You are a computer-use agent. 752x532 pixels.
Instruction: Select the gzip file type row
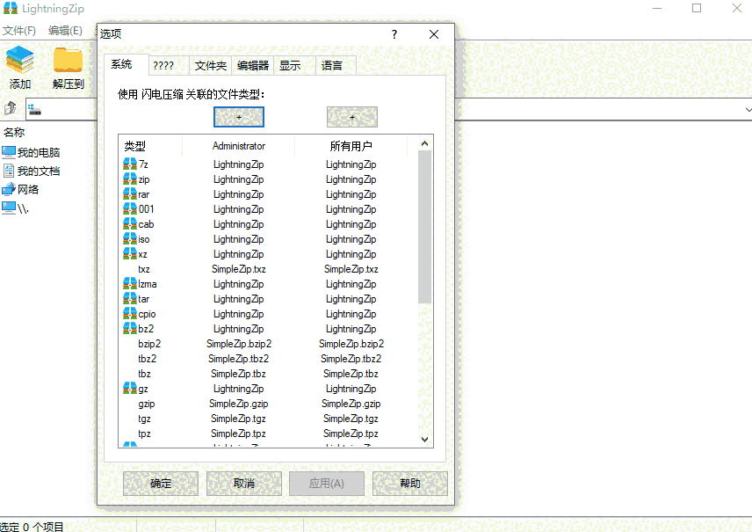click(269, 404)
